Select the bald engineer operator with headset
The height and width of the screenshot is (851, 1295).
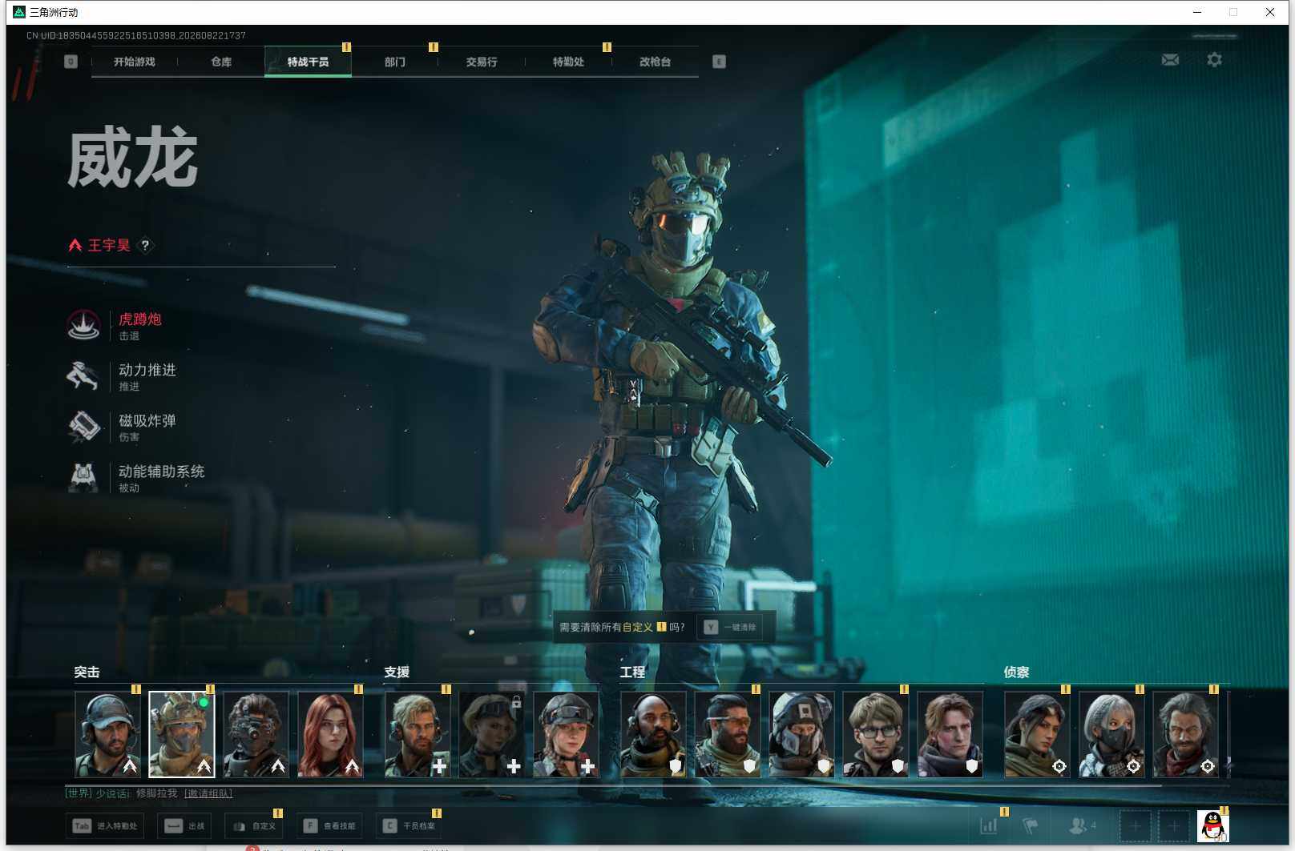click(x=653, y=734)
